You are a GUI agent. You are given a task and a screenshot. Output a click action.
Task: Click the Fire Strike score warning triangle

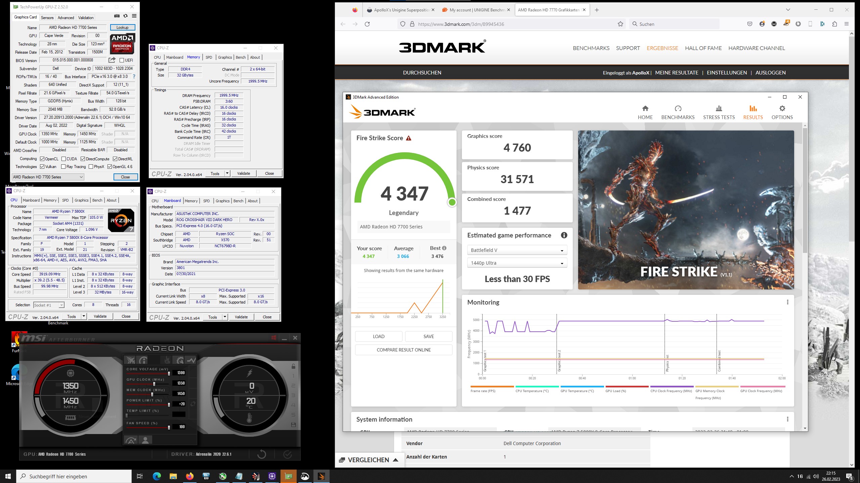click(x=408, y=138)
